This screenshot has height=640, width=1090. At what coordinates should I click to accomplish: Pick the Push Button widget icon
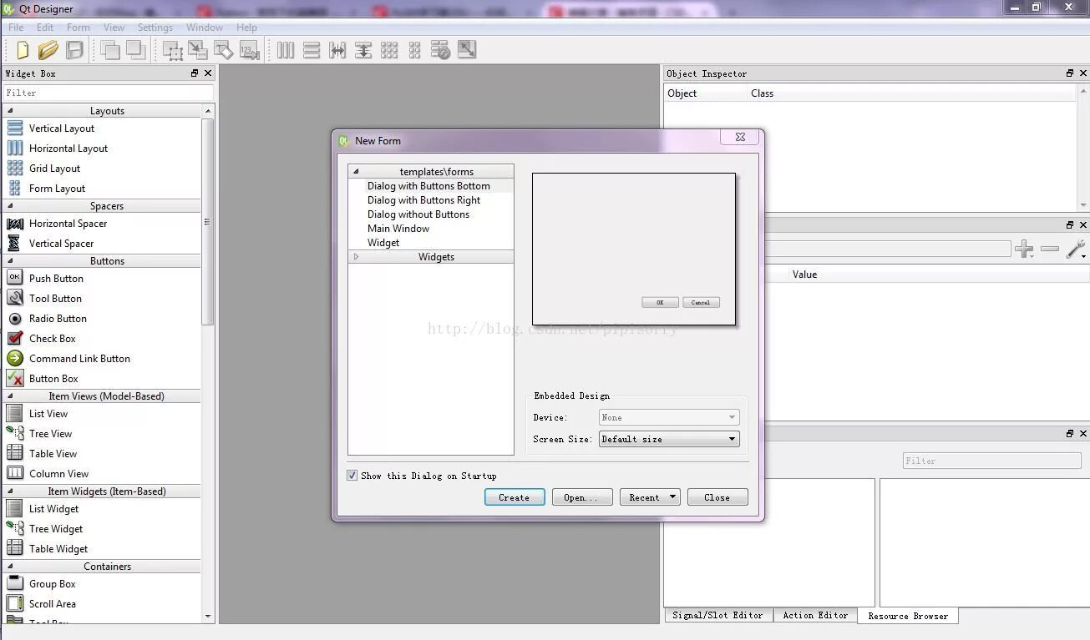(15, 278)
